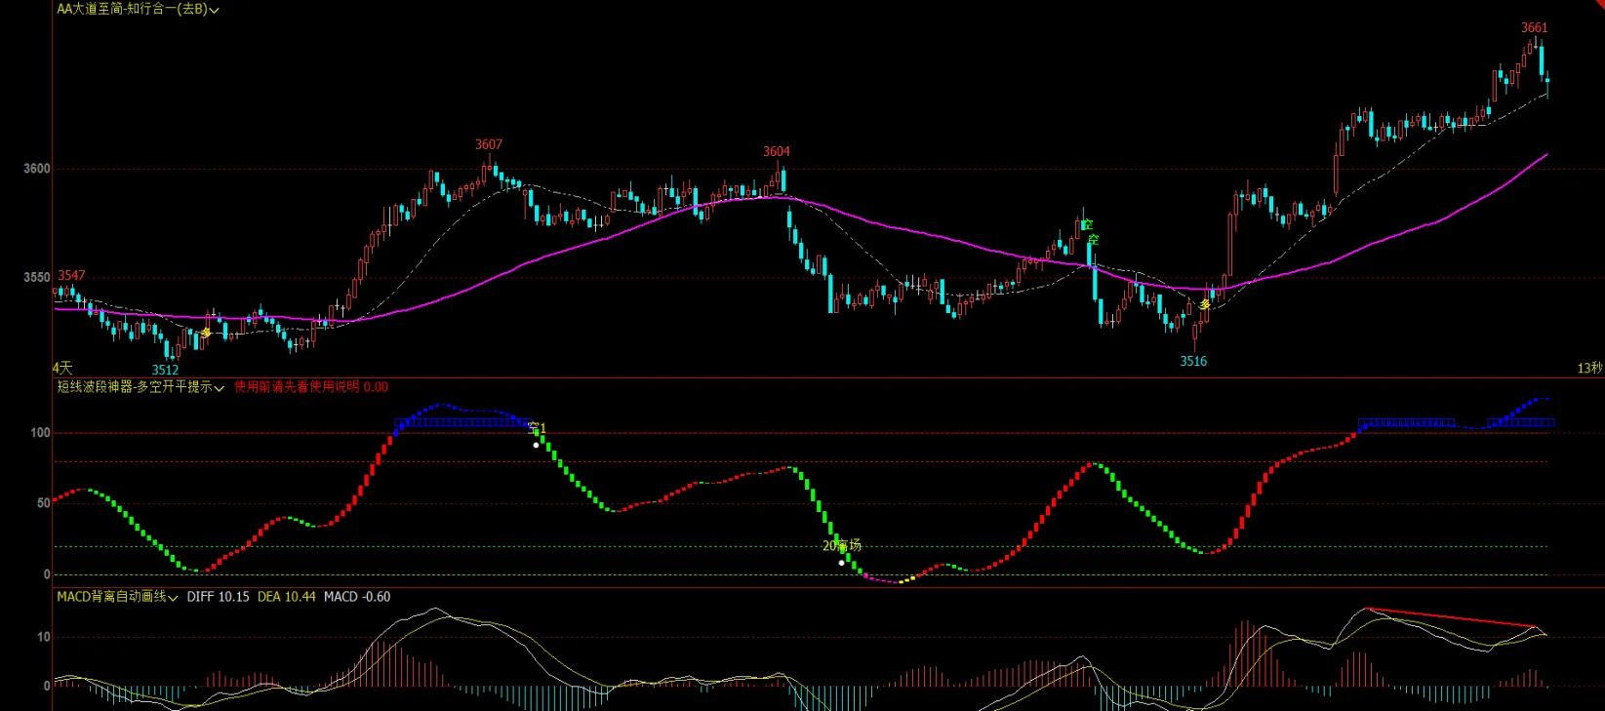Click the 3604 high price label
This screenshot has width=1605, height=711.
pyautogui.click(x=777, y=151)
